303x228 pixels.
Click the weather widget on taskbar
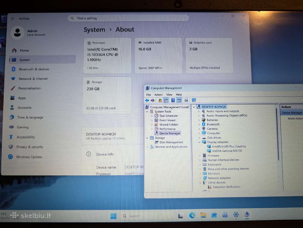click(10, 216)
